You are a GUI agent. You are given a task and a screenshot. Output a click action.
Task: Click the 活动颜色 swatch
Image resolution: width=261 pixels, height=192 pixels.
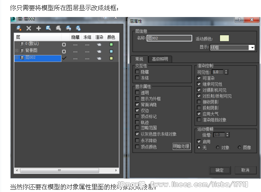point(224,38)
